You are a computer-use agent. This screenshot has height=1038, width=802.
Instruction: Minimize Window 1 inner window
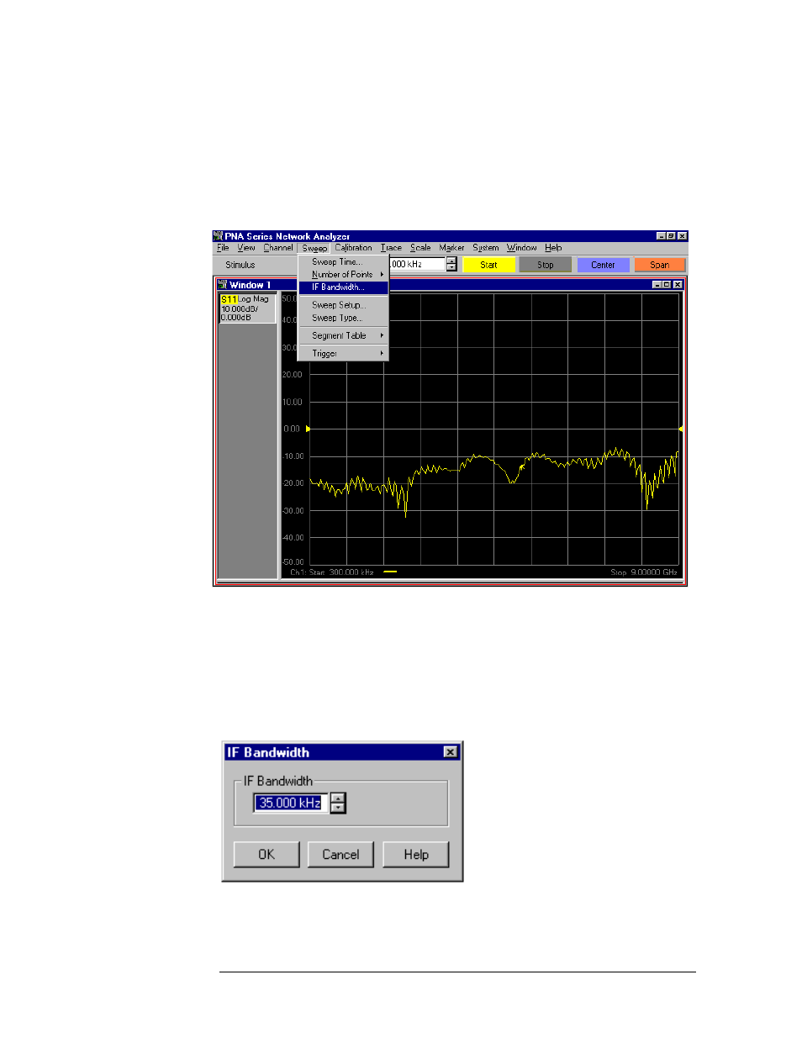tap(657, 285)
